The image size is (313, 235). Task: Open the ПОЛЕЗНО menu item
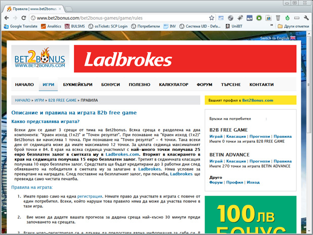[x=139, y=85]
